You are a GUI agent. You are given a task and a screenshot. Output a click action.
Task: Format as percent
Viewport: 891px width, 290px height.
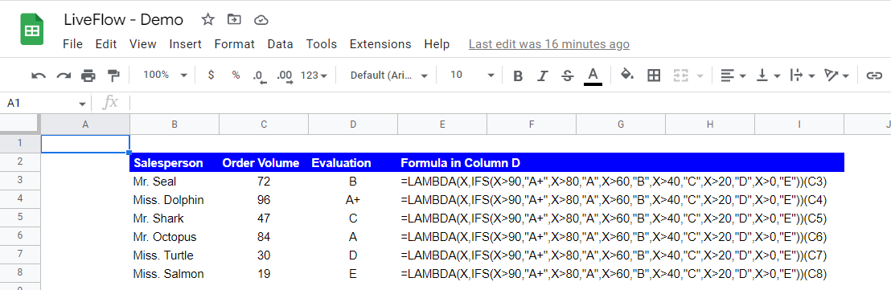pos(236,75)
